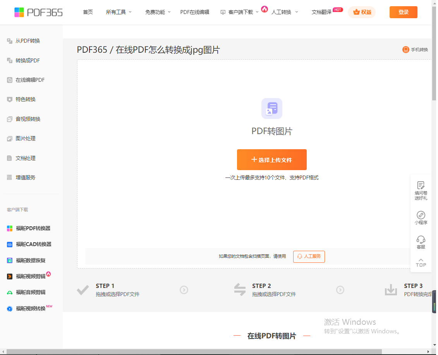
Task: Click the arrow between STEP 2 and STEP 3
Action: 340,290
